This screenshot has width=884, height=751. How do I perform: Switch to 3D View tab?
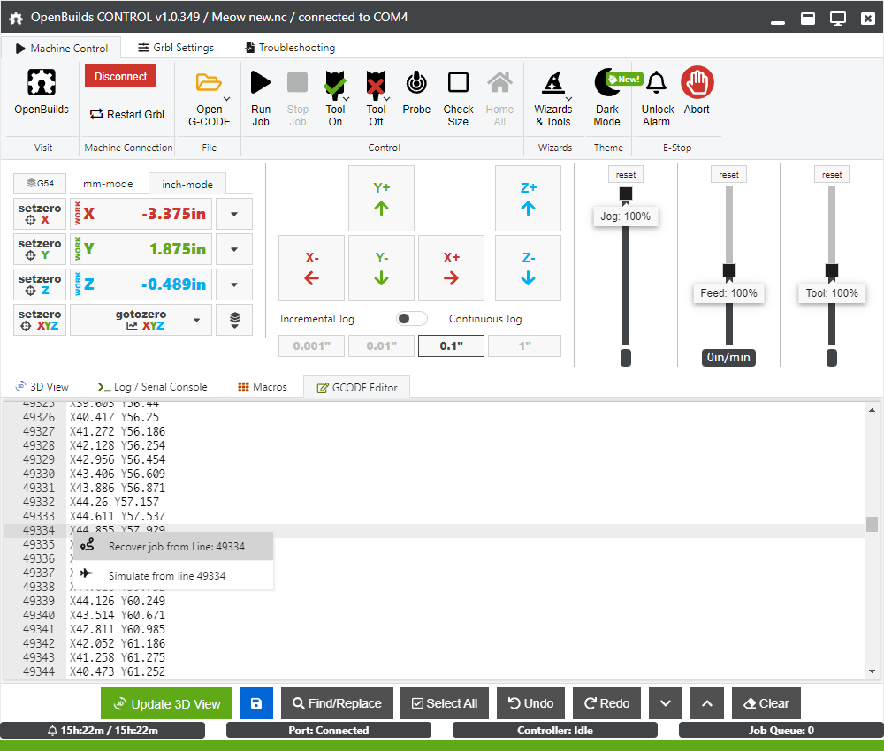[42, 387]
